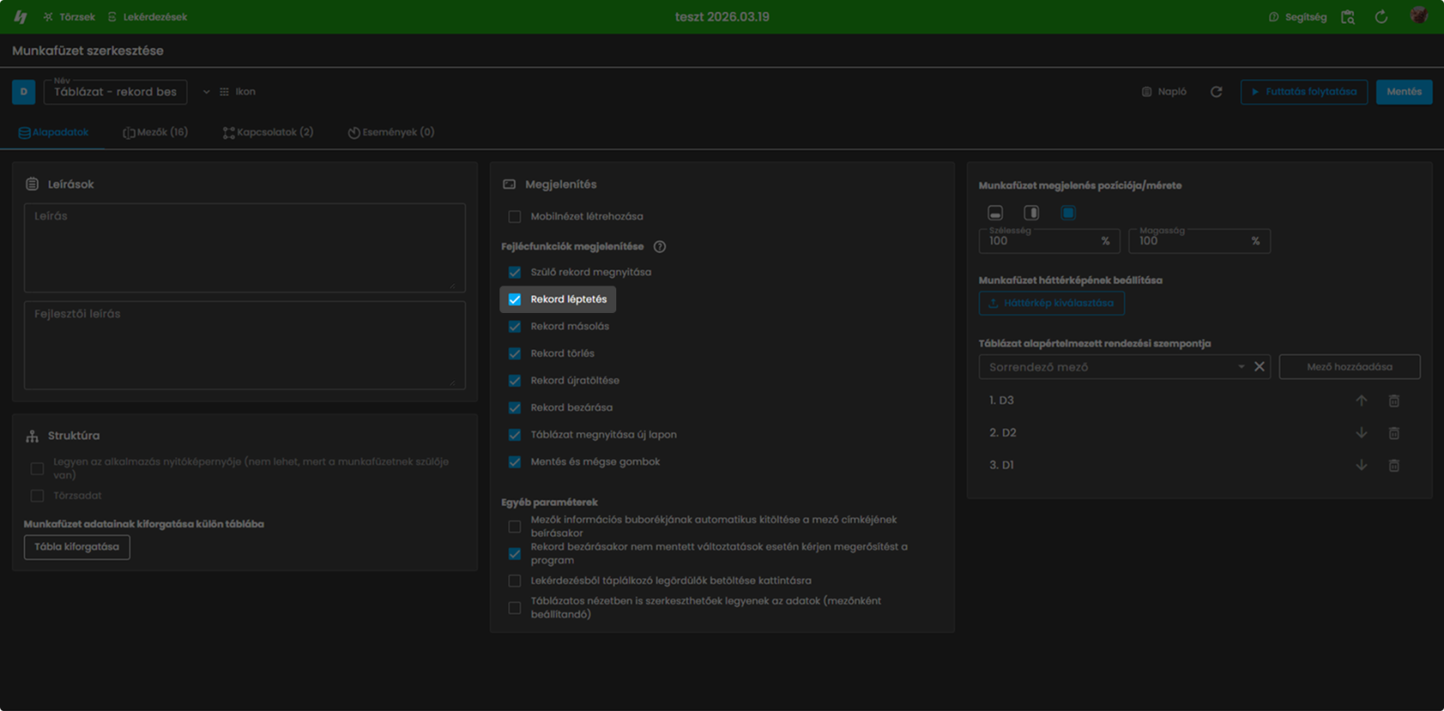Click the refresh icon next to Napló
Image resolution: width=1444 pixels, height=711 pixels.
(1216, 92)
